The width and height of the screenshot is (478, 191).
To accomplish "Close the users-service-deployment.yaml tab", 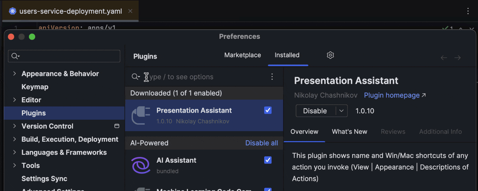I will click(130, 11).
